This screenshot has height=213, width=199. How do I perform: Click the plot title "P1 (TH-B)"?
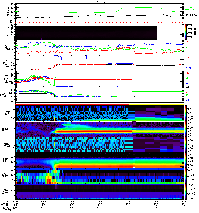99,2
